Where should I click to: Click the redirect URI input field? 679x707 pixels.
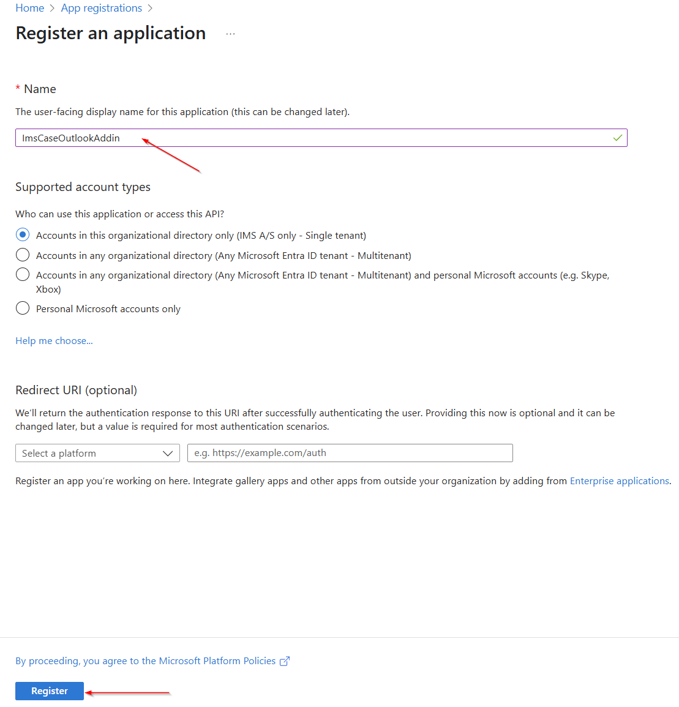[x=350, y=453]
